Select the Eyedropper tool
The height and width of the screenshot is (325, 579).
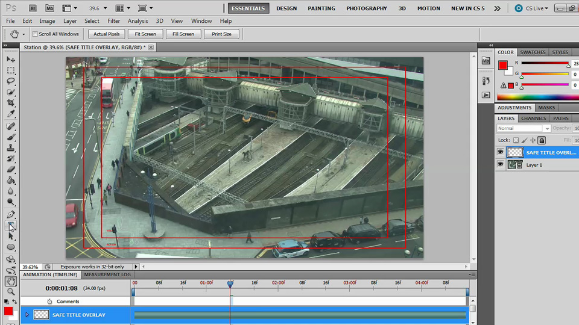[x=11, y=114]
